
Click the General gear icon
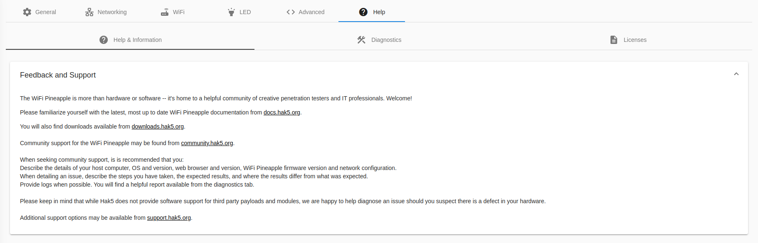click(27, 12)
